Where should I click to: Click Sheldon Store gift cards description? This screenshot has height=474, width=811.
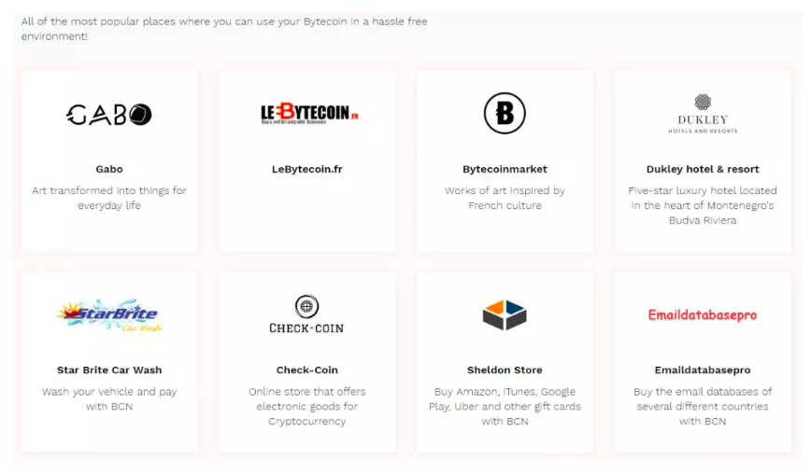505,407
